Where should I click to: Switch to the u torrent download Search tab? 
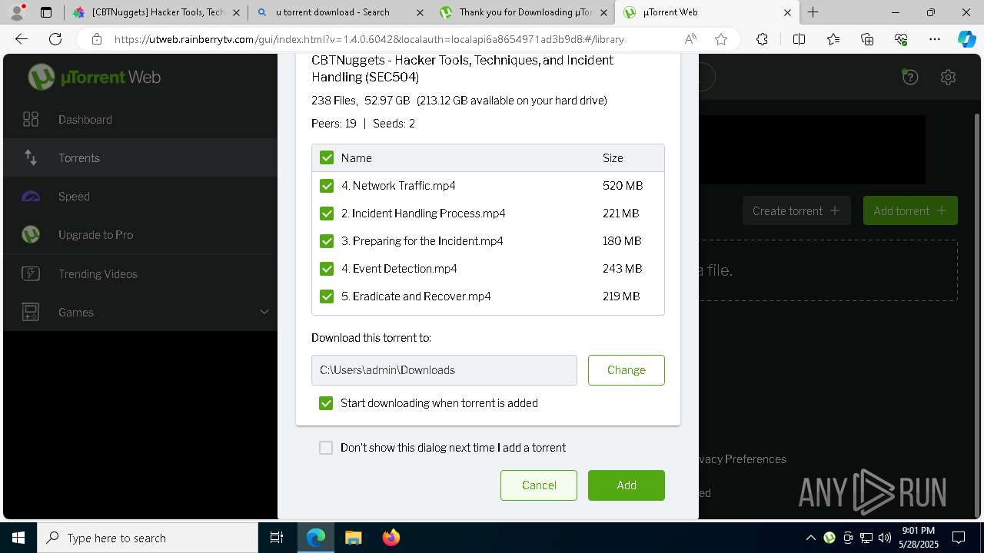tap(339, 12)
